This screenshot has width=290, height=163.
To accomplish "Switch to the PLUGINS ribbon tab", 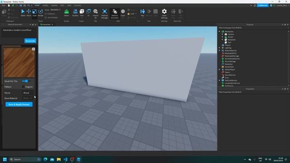I will [77, 5].
